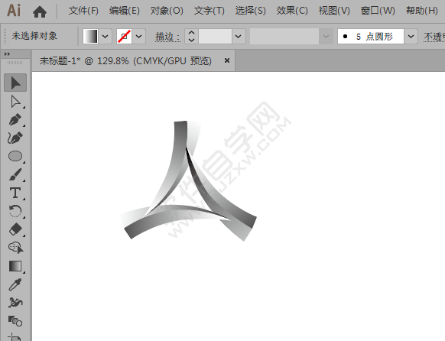Click the gradient fill swatch
This screenshot has width=445, height=341.
[x=90, y=36]
